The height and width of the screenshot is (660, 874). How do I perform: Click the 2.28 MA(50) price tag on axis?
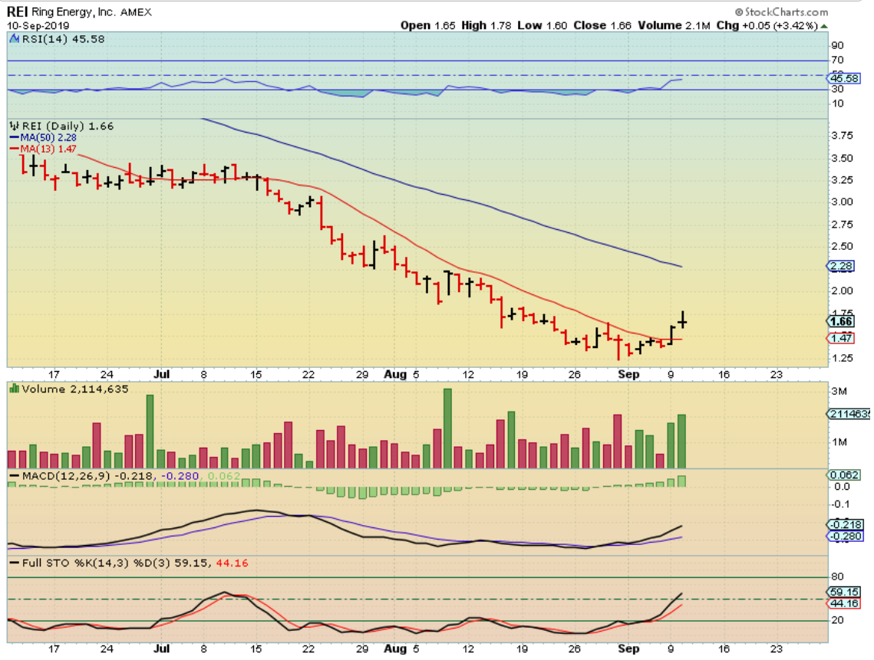point(840,266)
